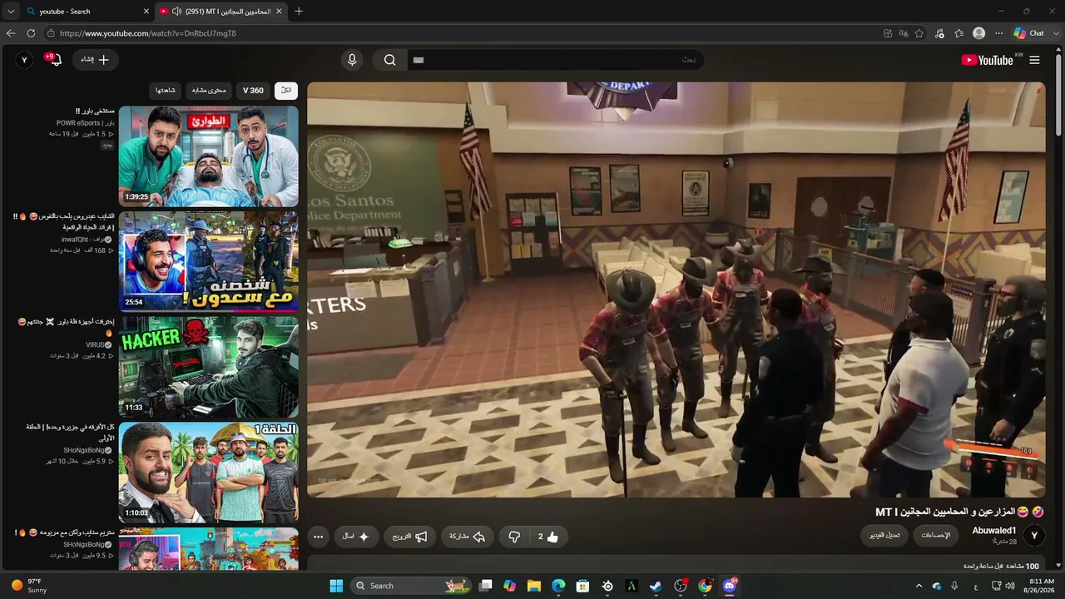Open File Explorer from the taskbar
The width and height of the screenshot is (1065, 599).
click(x=534, y=586)
